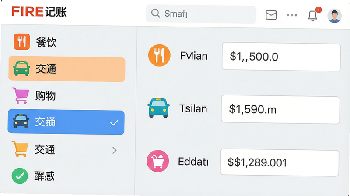Screen dimensions: 350x196
Task: Toggle the white checkmark in the blue row
Action: coord(114,123)
